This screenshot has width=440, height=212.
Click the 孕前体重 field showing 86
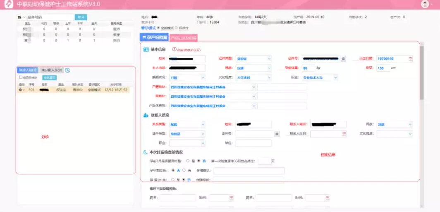tap(308, 68)
